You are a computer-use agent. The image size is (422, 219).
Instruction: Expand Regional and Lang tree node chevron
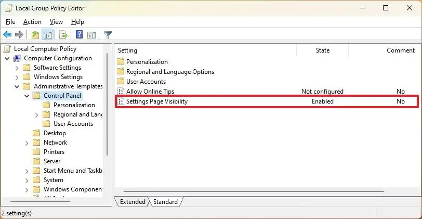pyautogui.click(x=36, y=115)
